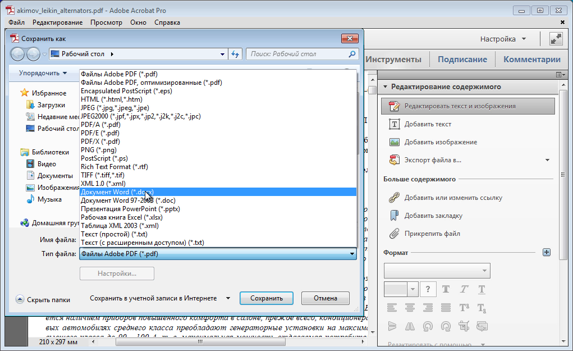Select Документ Word (*.docx) option
Image resolution: width=573 pixels, height=351 pixels.
click(x=218, y=192)
